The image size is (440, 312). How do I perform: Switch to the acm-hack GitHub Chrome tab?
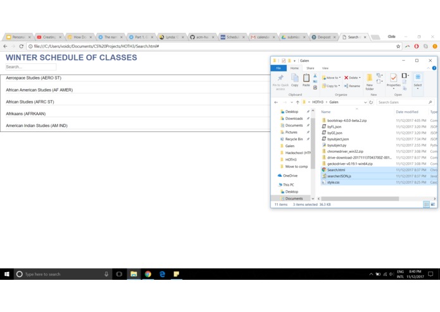202,37
